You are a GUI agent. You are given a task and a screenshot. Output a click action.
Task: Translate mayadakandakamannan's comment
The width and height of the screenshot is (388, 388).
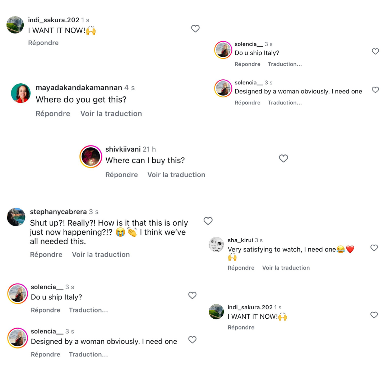pyautogui.click(x=111, y=114)
